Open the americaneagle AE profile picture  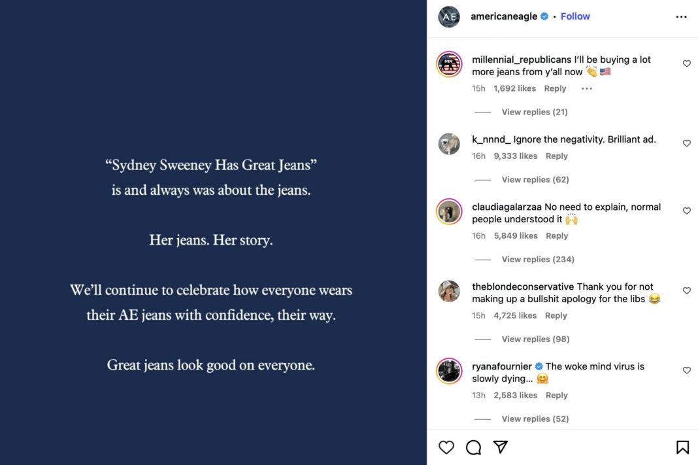(449, 17)
